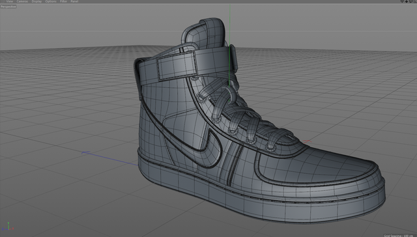Screen dimensions: 417x237
Task: Select the red X axis handle
Action: tap(307, 141)
